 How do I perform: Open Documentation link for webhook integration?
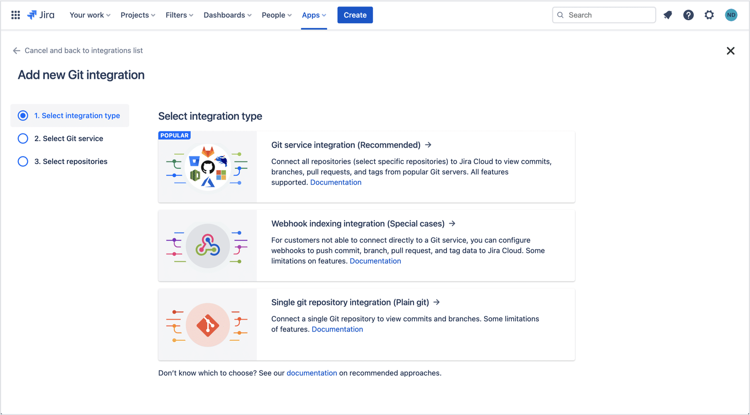pos(375,260)
